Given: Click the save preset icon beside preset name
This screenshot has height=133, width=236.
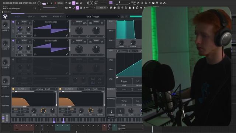Looking at the screenshot, I should click(122, 17).
